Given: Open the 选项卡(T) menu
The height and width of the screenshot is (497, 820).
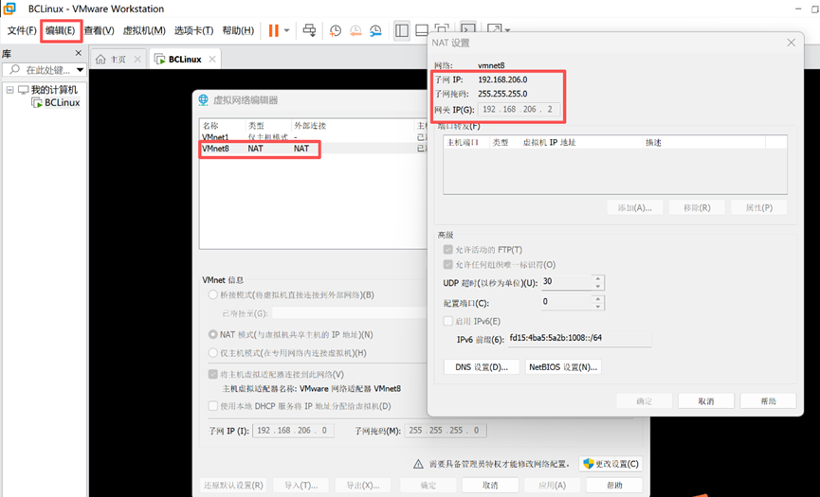Looking at the screenshot, I should coord(193,31).
